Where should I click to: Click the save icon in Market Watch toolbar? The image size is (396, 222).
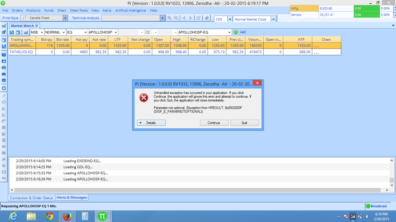click(x=12, y=32)
